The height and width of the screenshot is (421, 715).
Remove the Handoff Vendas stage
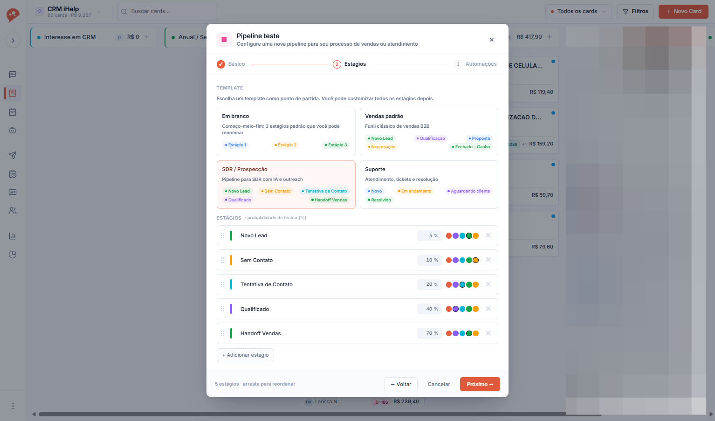click(x=488, y=333)
